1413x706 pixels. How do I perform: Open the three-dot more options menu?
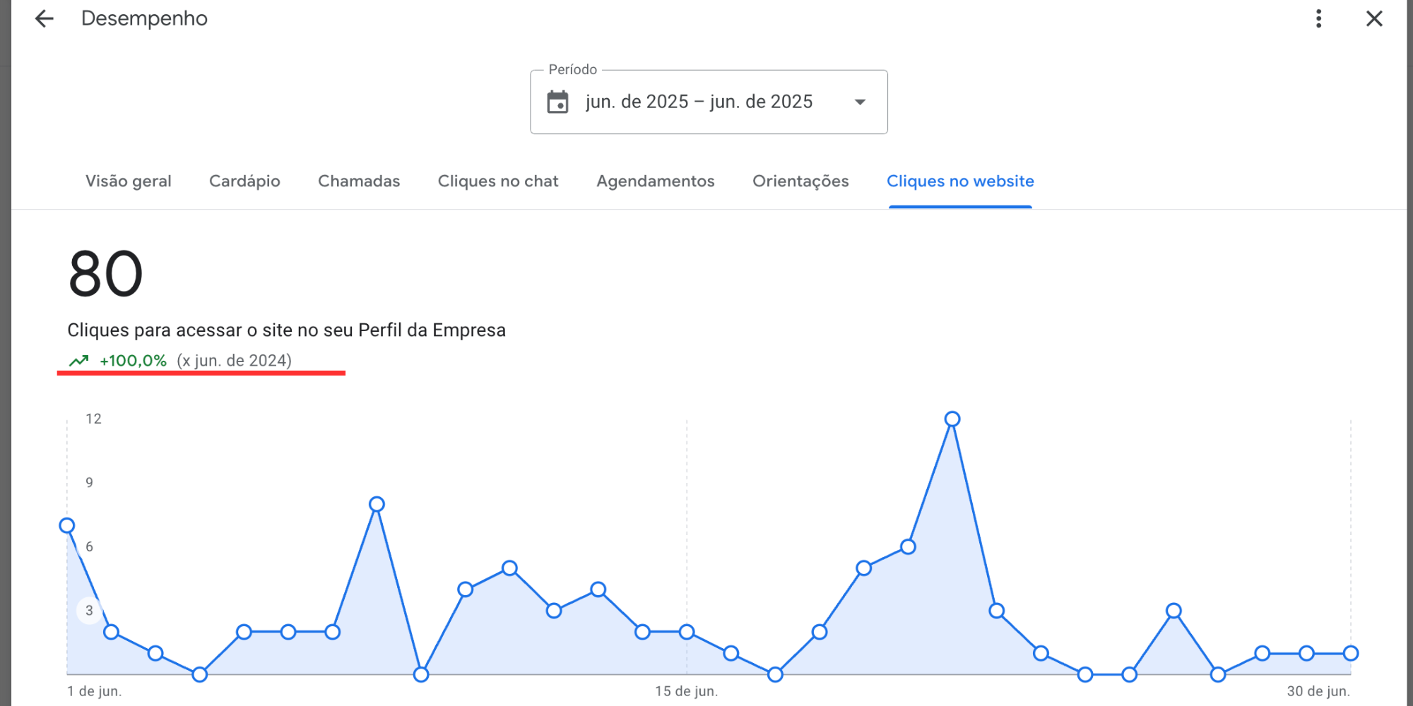point(1318,19)
